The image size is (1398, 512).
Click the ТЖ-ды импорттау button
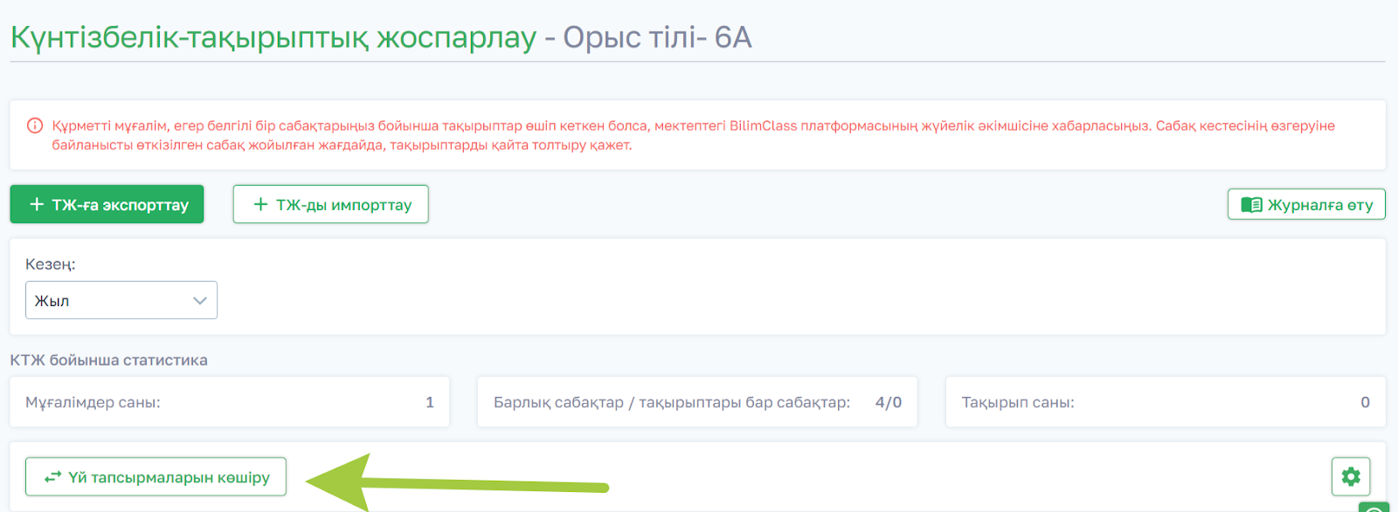point(330,204)
